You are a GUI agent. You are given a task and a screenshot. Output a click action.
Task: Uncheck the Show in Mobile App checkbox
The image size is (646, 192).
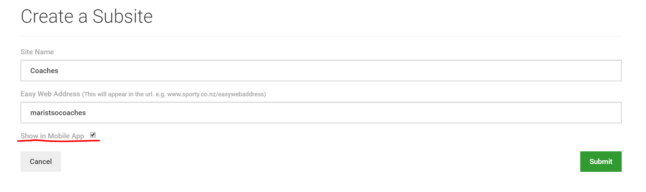[93, 135]
